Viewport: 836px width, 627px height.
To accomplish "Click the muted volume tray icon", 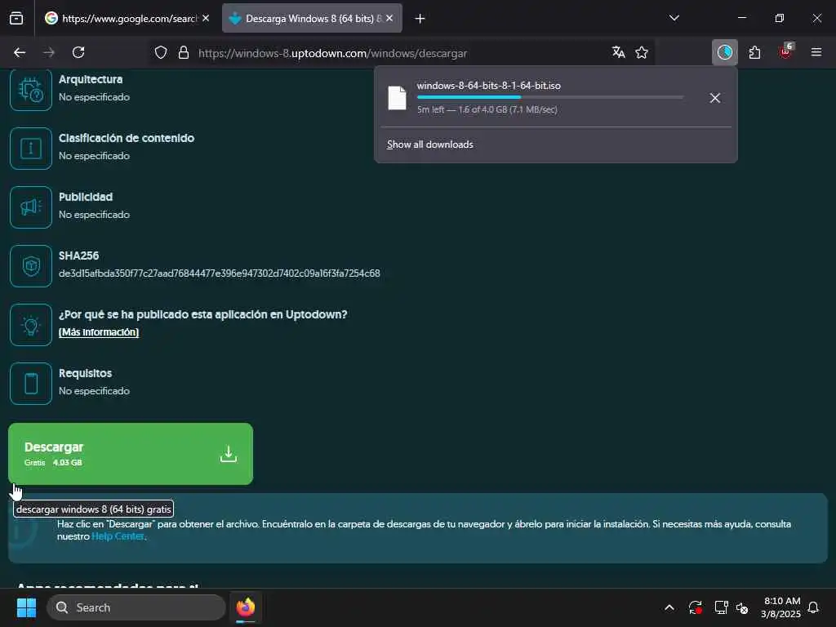I will point(742,607).
